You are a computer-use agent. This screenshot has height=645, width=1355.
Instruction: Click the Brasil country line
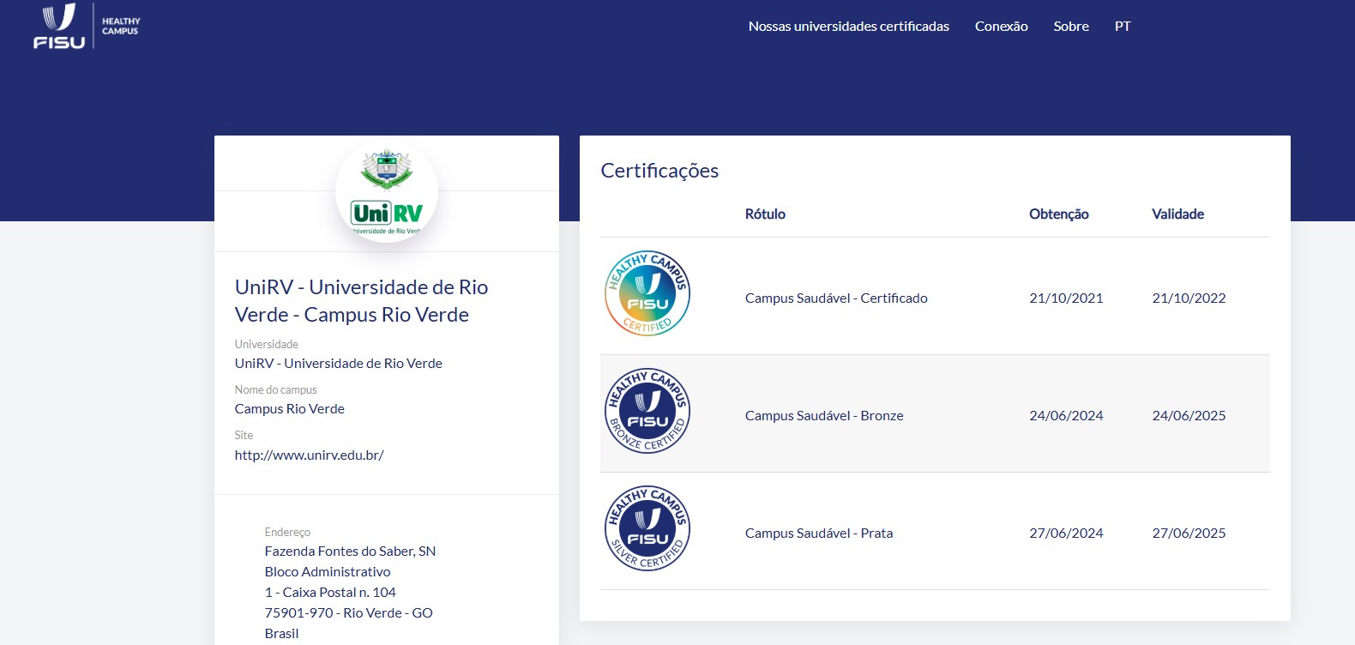click(x=281, y=634)
